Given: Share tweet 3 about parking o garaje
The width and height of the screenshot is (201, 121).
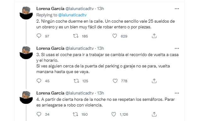Looking at the screenshot, I should 154,81.
